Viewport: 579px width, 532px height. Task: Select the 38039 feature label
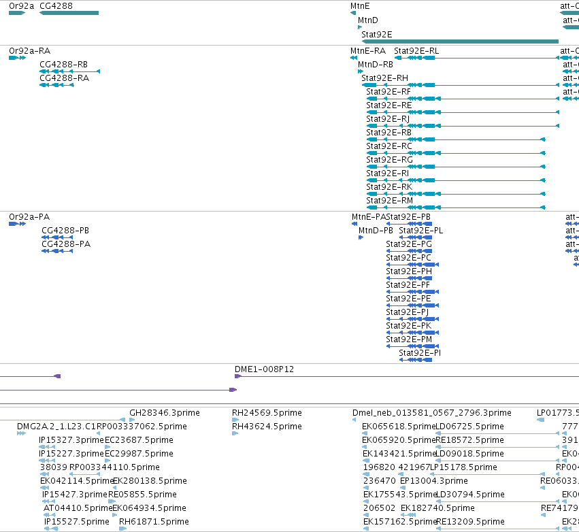click(x=54, y=468)
